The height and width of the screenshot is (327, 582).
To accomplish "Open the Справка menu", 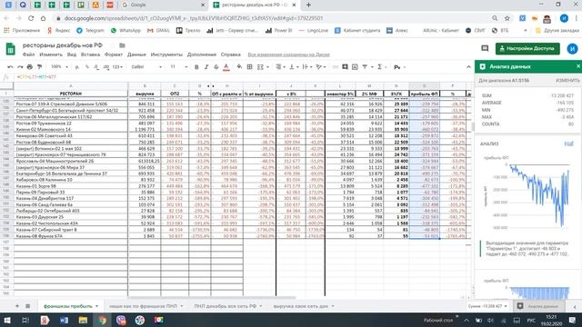I will point(231,54).
